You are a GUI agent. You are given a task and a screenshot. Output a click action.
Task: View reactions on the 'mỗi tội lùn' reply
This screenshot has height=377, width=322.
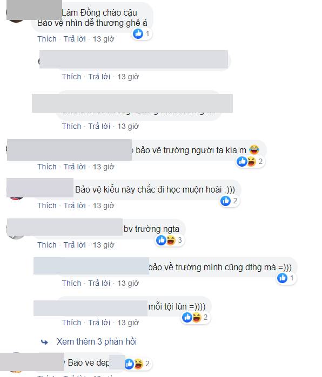[196, 317]
